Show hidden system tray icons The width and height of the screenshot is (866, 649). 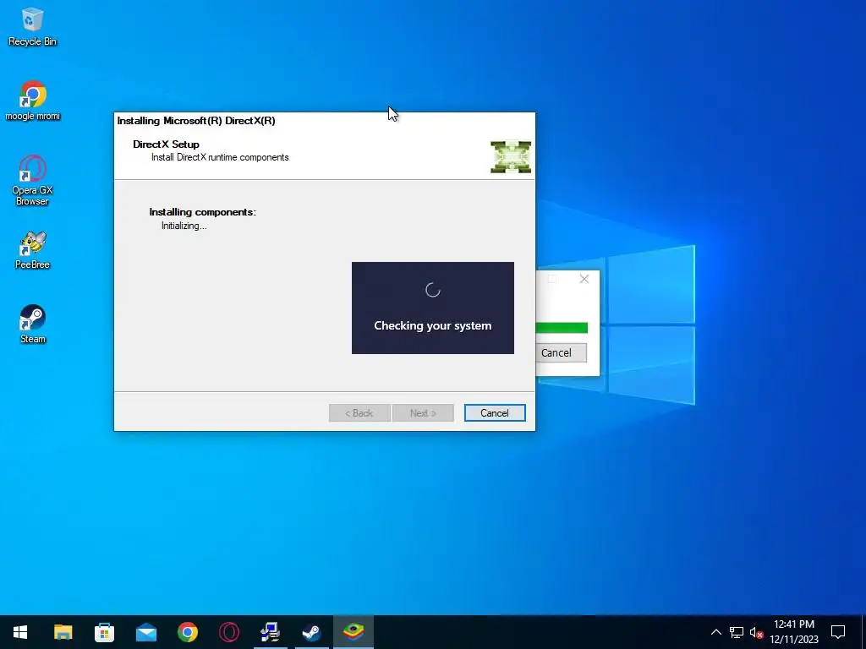coord(715,632)
